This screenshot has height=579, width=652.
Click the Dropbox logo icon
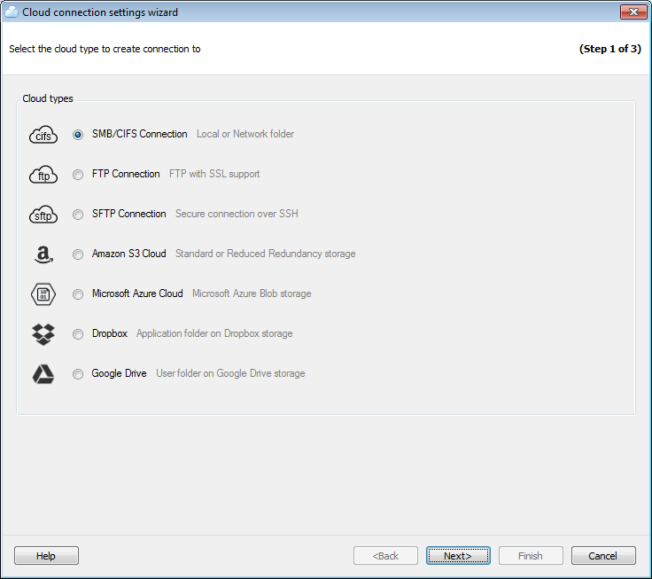point(43,334)
